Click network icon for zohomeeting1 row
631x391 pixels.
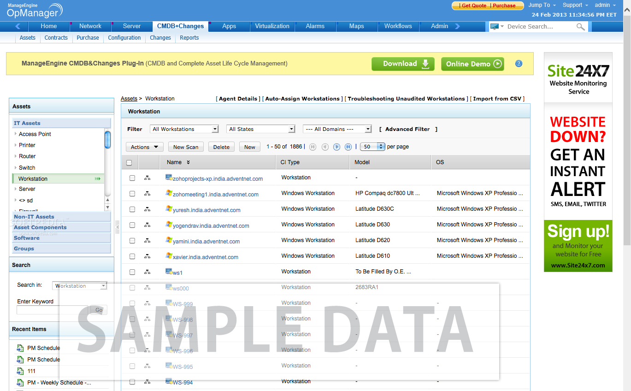[x=147, y=194]
